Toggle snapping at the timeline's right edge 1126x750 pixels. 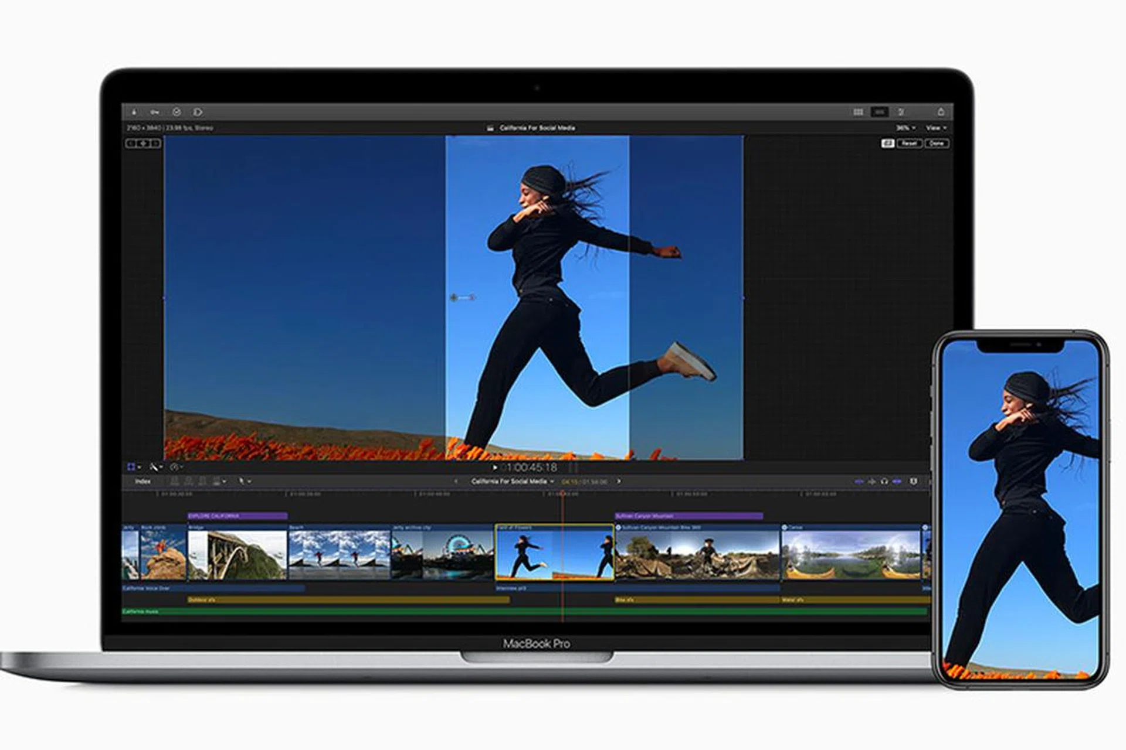tap(913, 482)
